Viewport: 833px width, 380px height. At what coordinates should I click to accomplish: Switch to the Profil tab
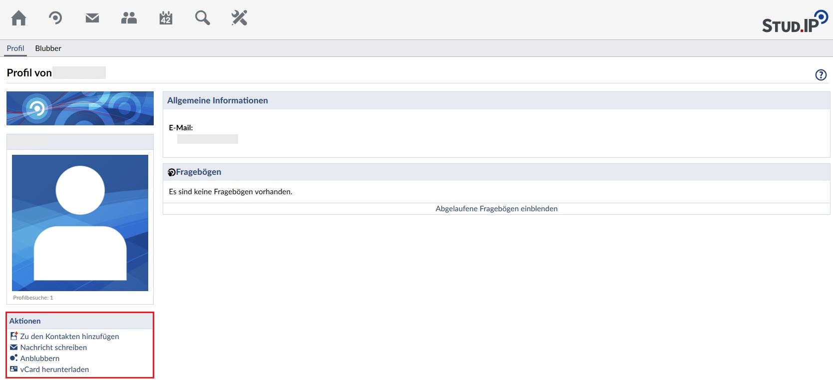click(15, 48)
